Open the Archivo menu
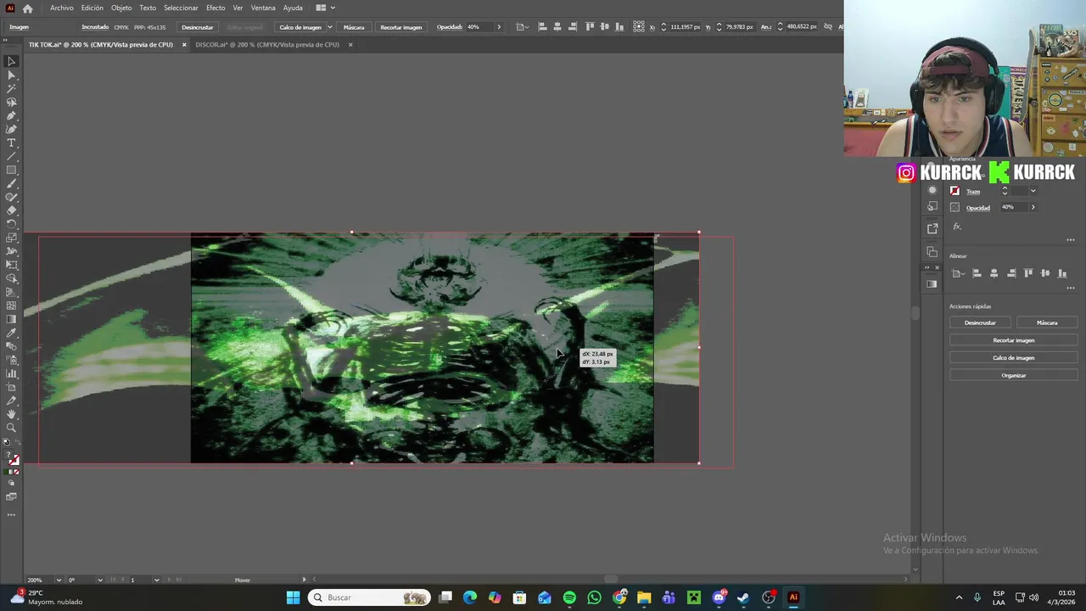 (62, 8)
